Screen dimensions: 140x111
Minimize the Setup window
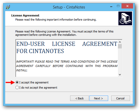(111, 6)
